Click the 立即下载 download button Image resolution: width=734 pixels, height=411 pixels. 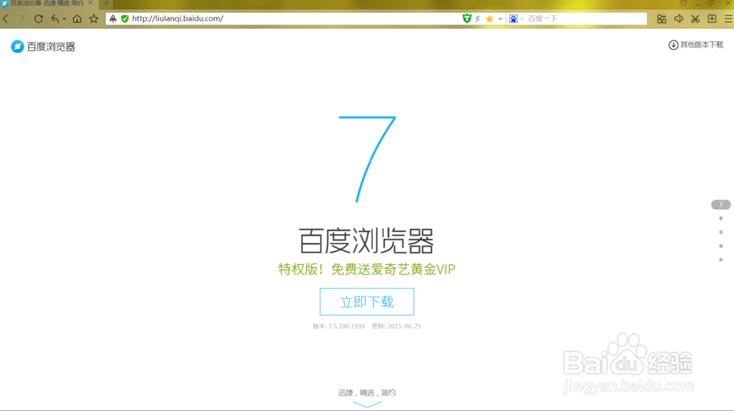tap(367, 302)
